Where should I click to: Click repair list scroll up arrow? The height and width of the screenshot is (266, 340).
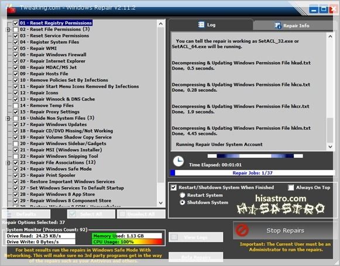161,23
